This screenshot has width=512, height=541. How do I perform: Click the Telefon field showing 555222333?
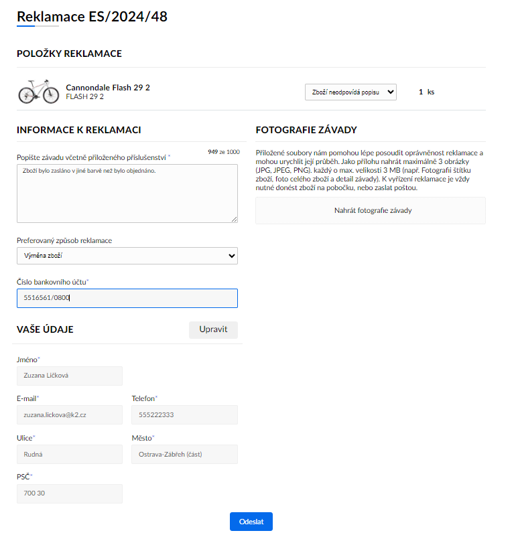click(184, 414)
